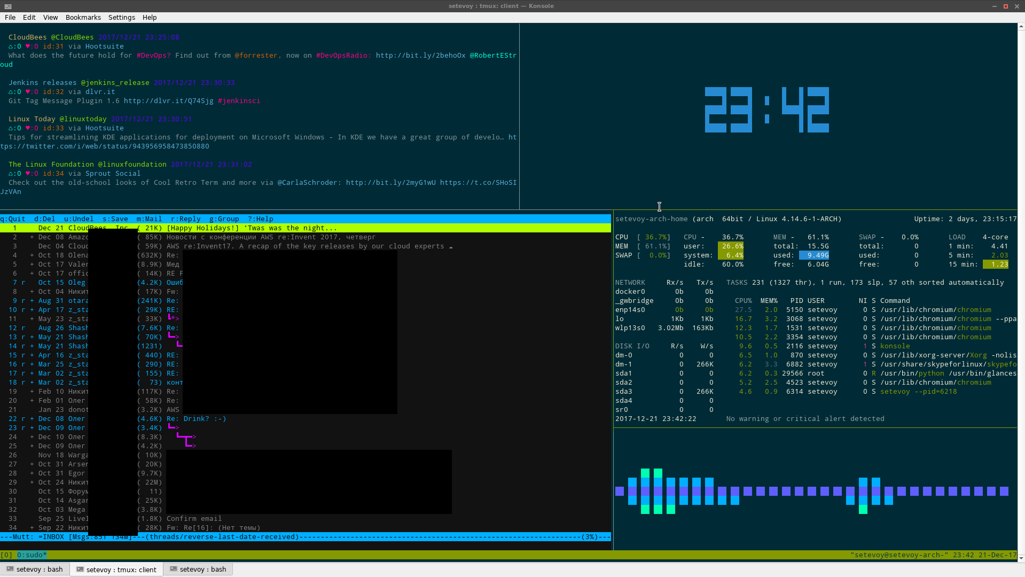Click the skypeforlinux process row PID 6882
Screen dimensions: 1025x577
[x=875, y=364]
